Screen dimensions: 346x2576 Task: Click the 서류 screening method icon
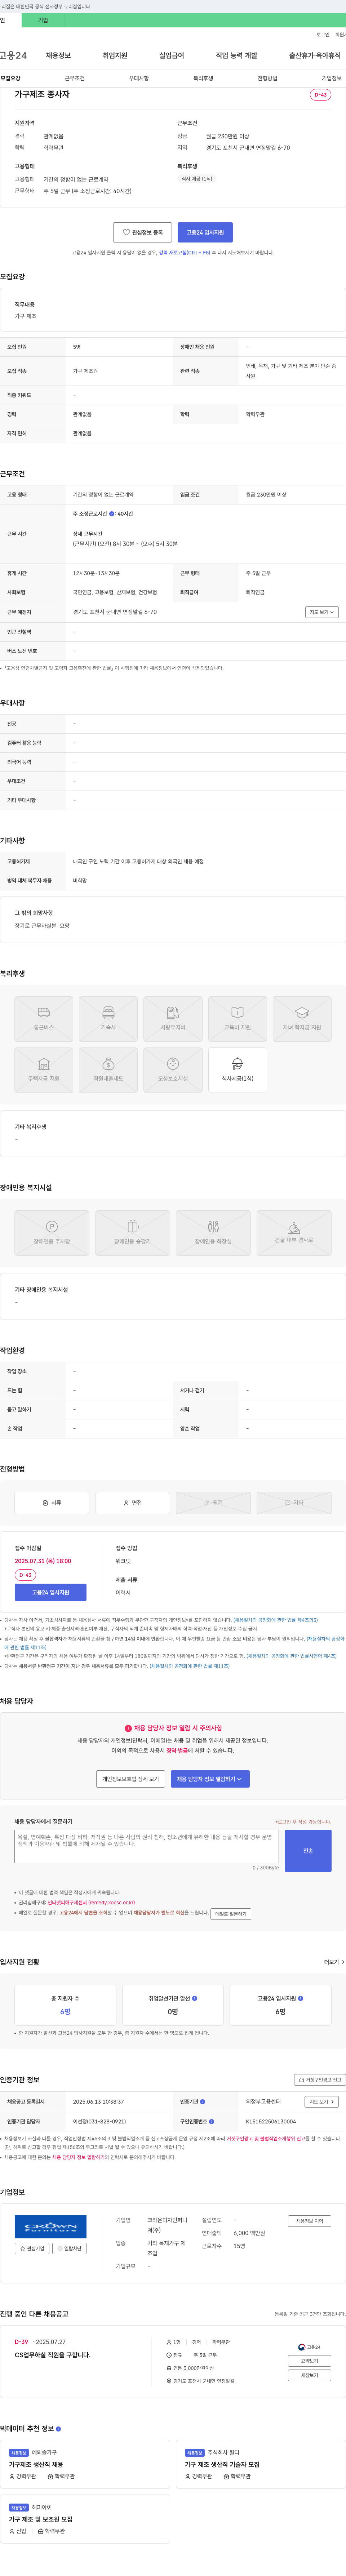(x=52, y=1503)
